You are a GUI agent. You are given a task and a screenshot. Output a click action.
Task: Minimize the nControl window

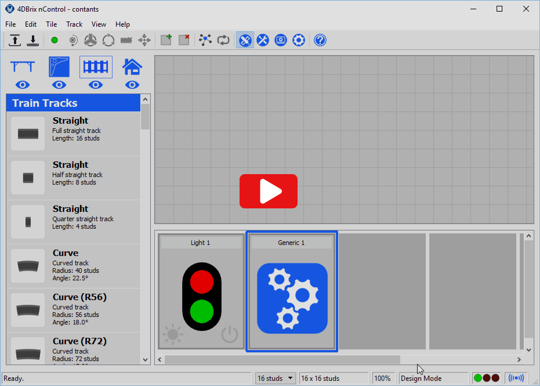(x=473, y=9)
